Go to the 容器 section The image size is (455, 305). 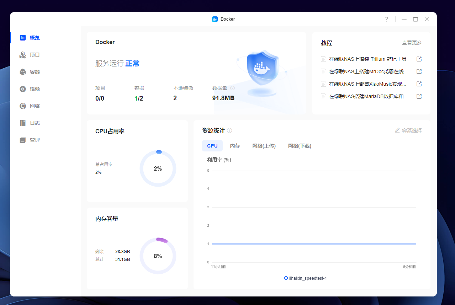(x=46, y=72)
